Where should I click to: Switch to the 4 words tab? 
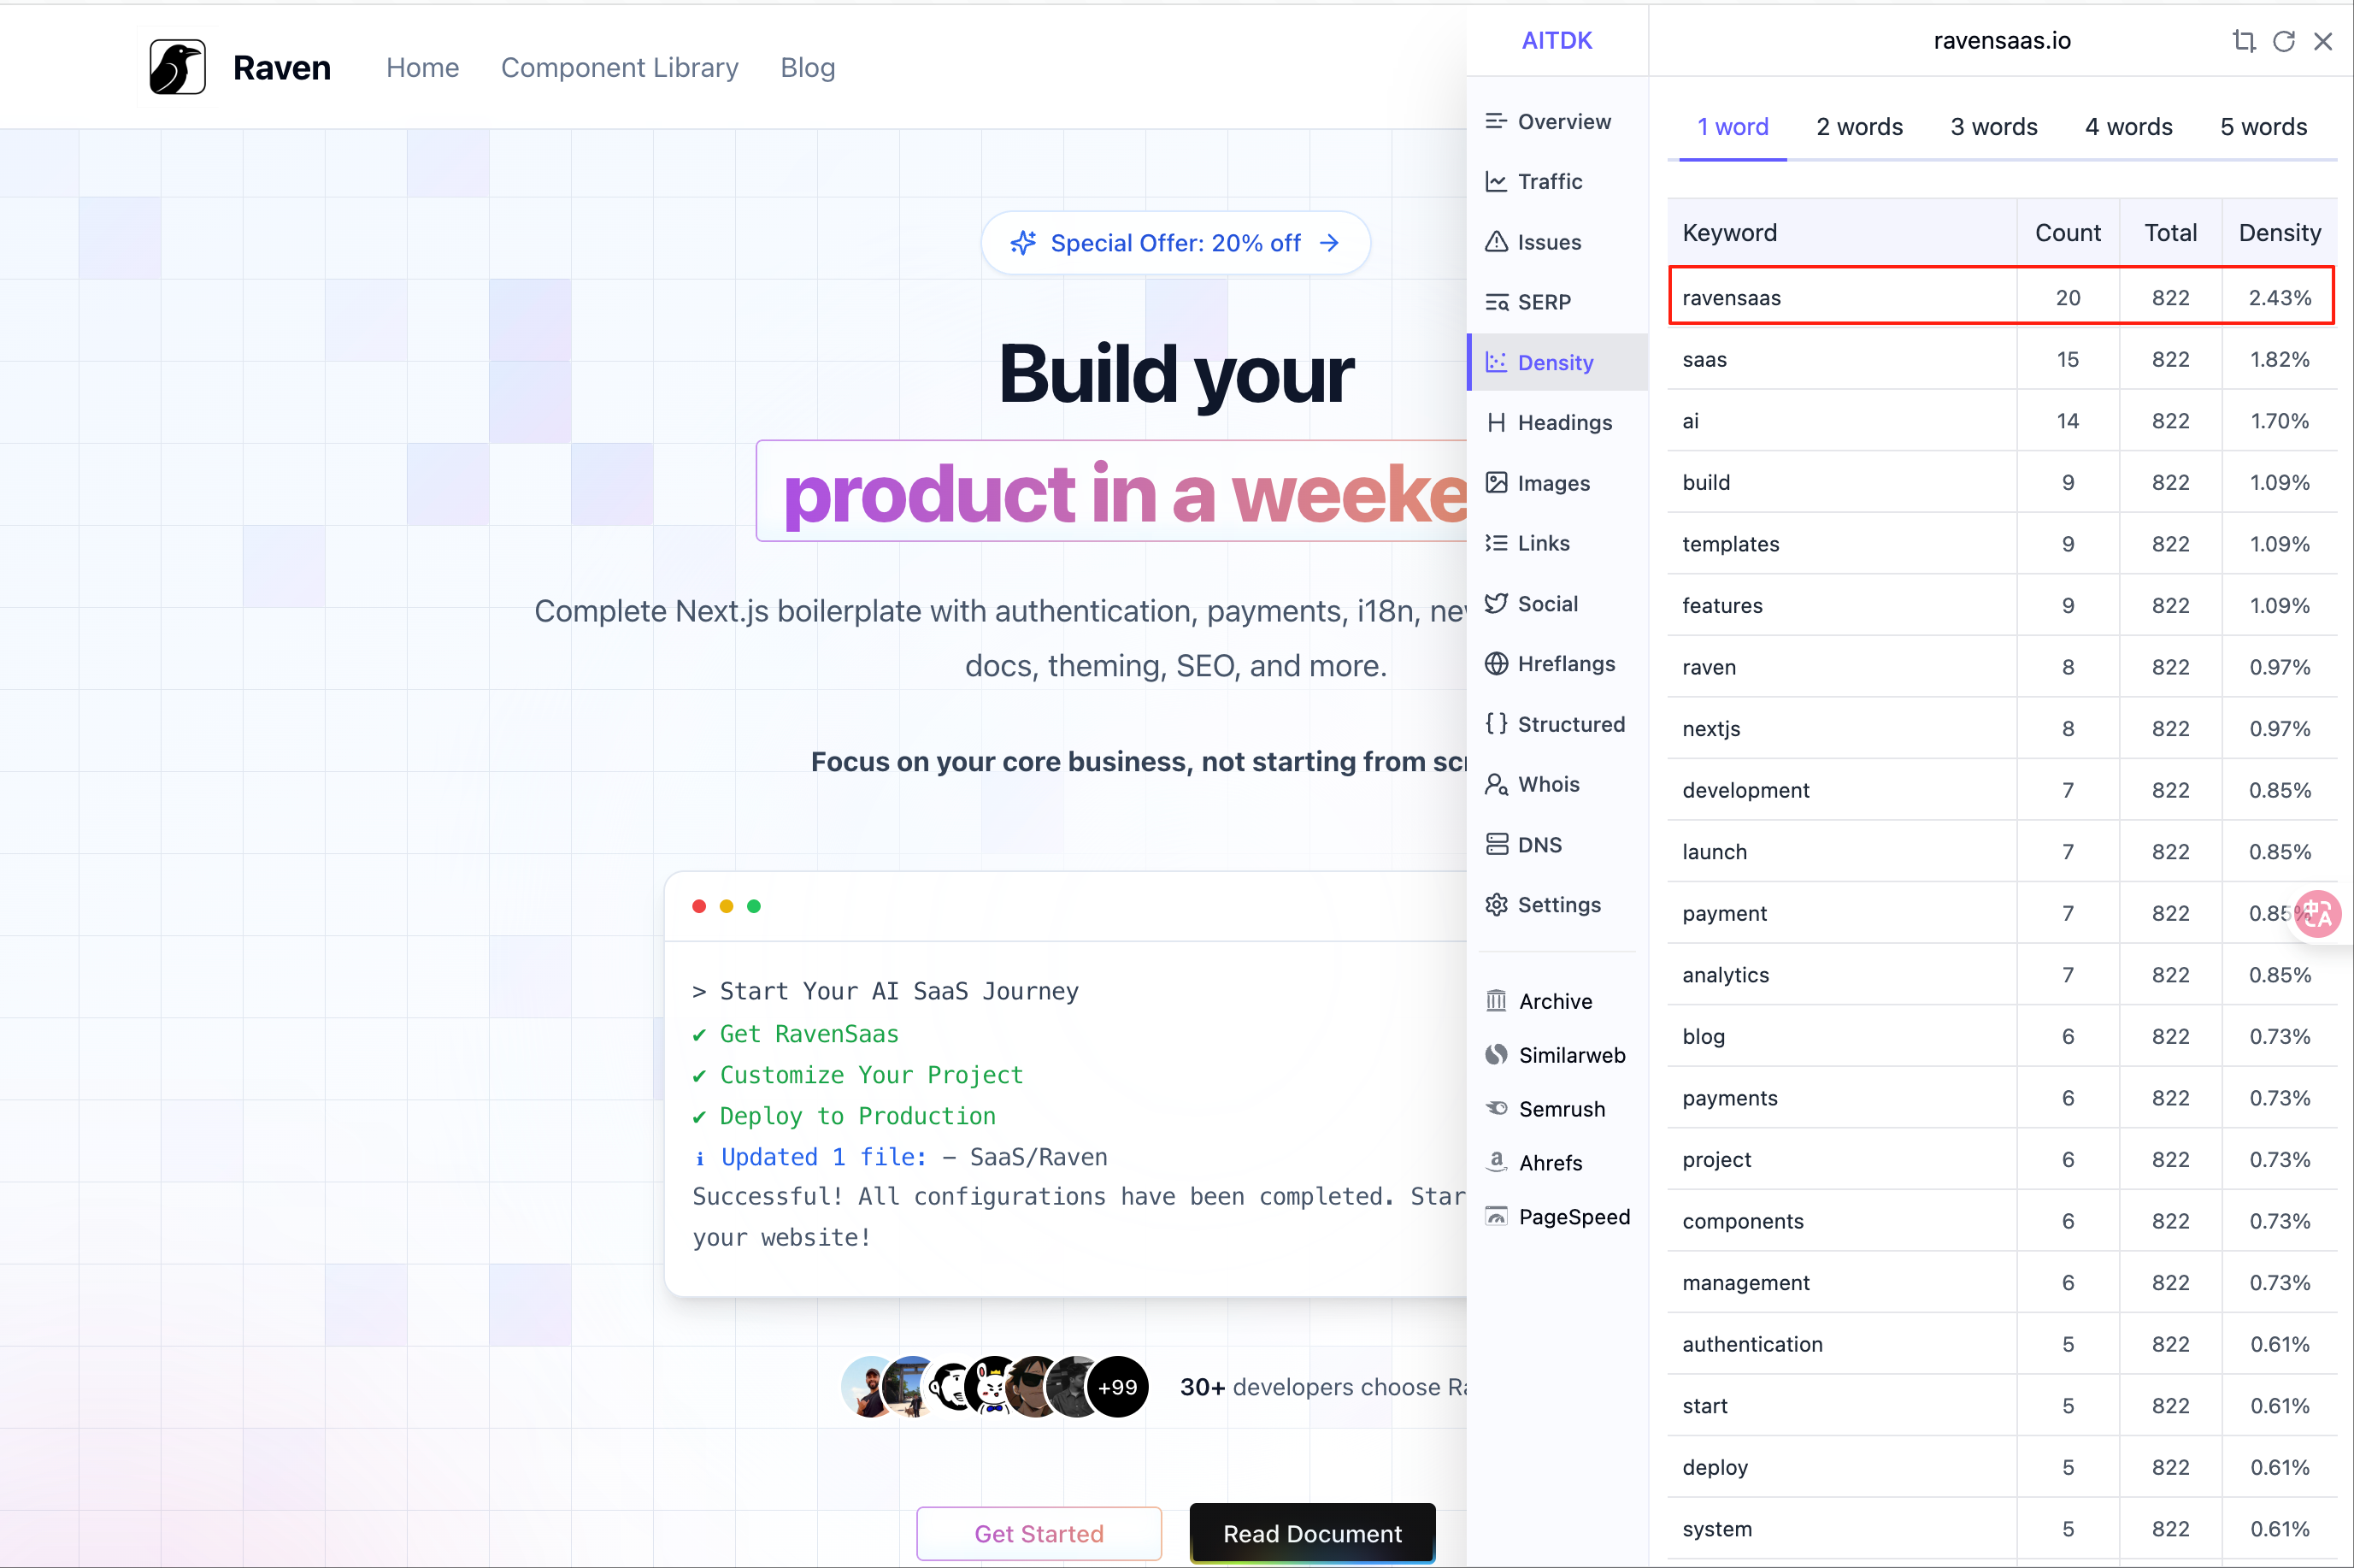pos(2128,127)
